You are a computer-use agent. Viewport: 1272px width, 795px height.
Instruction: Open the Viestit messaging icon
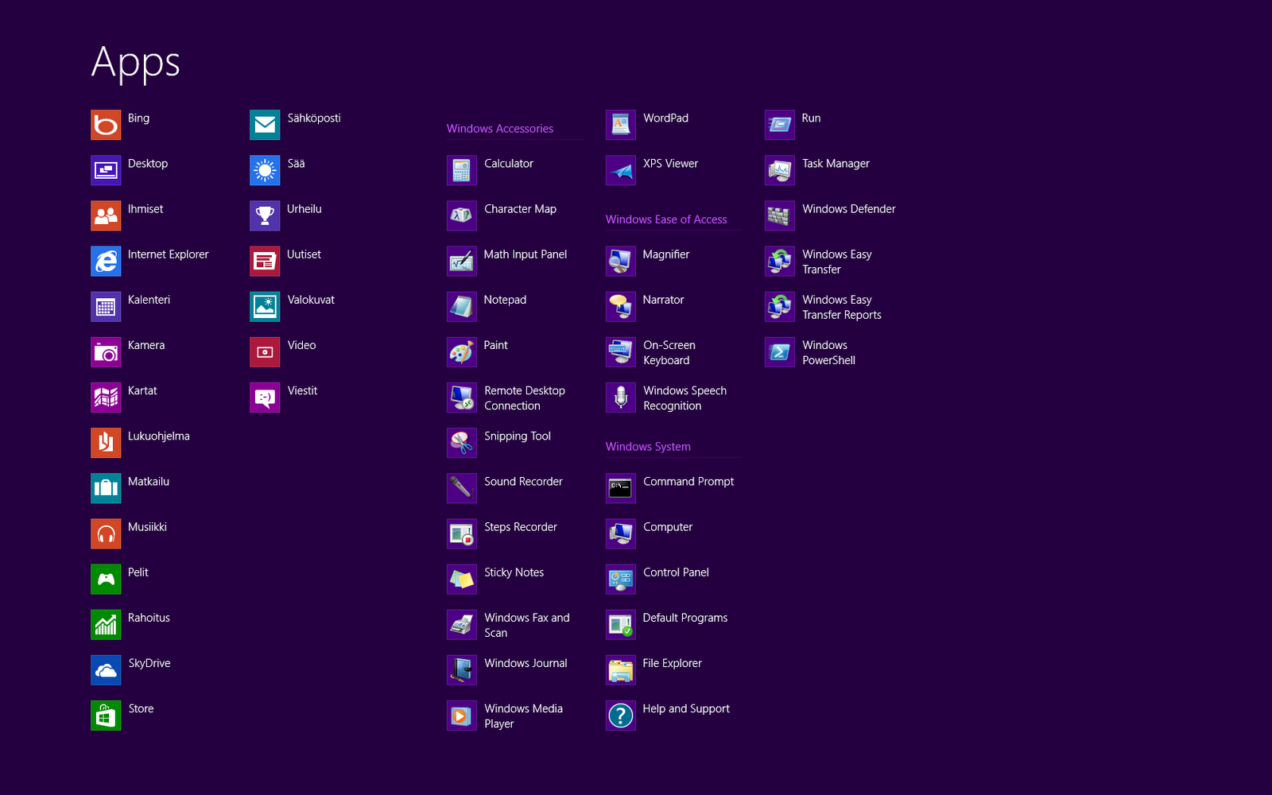[265, 397]
